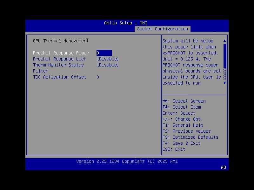The image size is (254, 190).
Task: Click the down scroll arrow in help panel
Action: click(224, 83)
